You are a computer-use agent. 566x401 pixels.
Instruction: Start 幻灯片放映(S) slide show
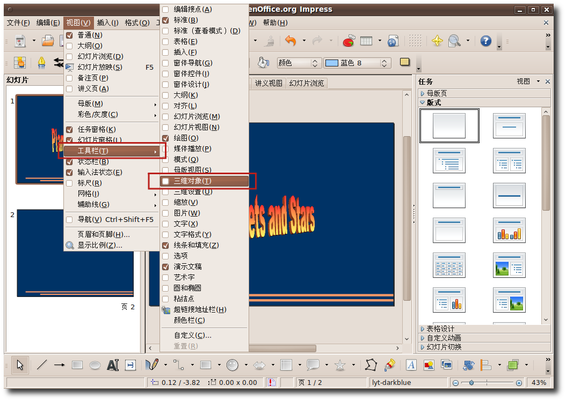tap(112, 68)
